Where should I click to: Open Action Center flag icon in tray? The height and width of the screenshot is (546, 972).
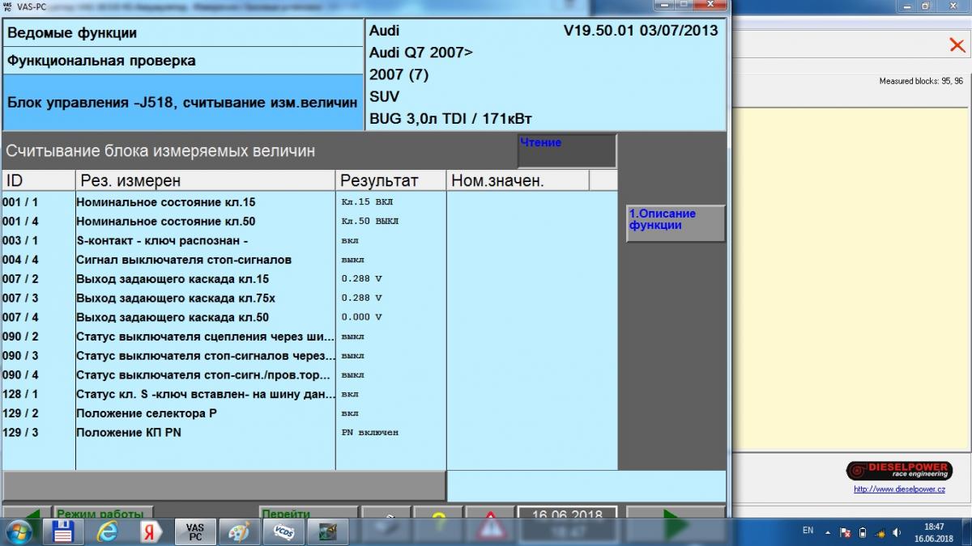(845, 532)
